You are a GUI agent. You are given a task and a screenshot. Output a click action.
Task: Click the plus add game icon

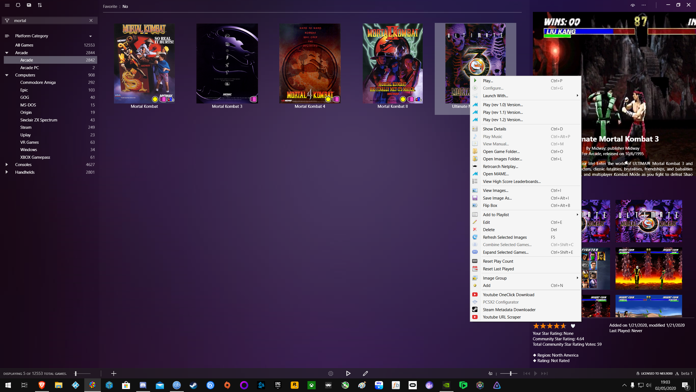114,373
